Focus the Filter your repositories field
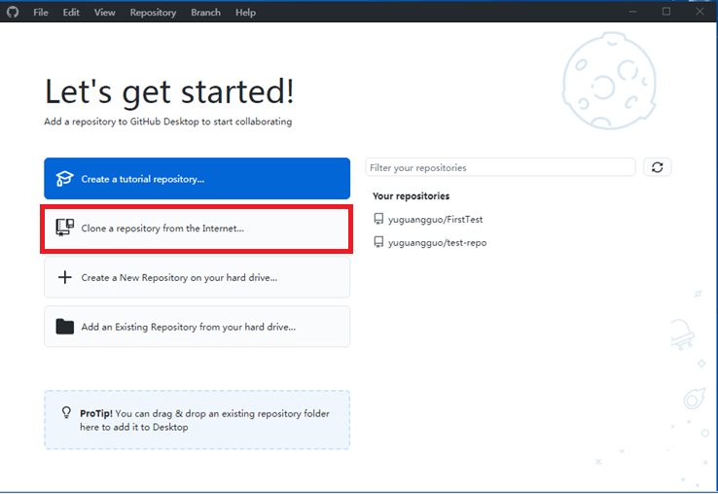Image resolution: width=718 pixels, height=494 pixels. click(x=500, y=167)
